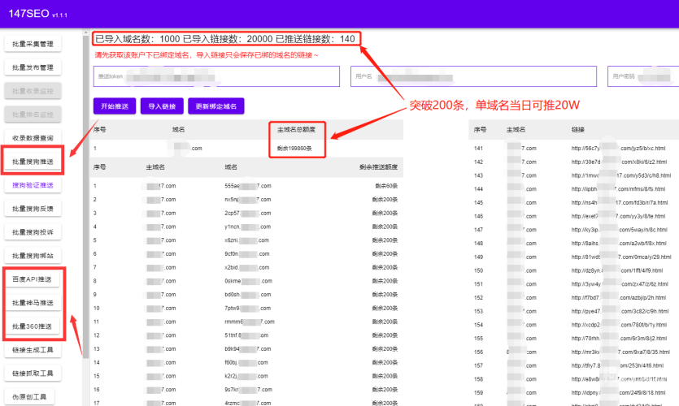Click the link starting http://exet7 in row 146
The width and height of the screenshot is (679, 406).
pos(618,216)
